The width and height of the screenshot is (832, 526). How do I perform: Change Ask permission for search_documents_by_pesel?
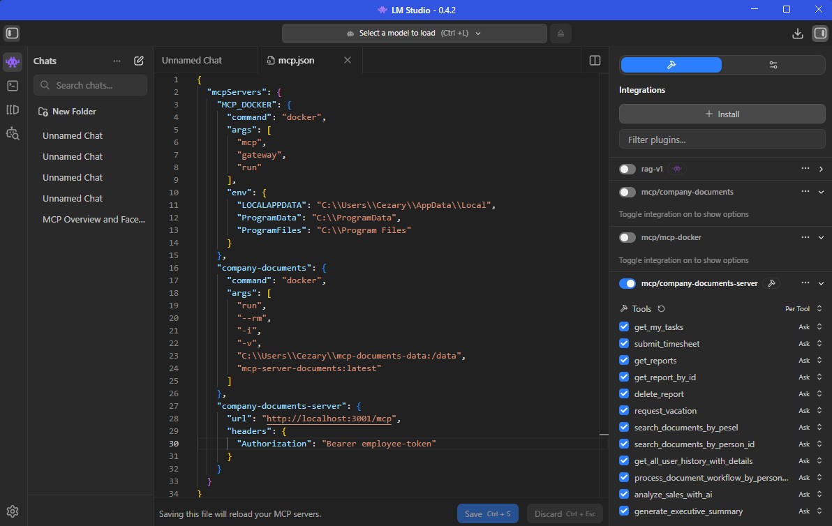[810, 428]
